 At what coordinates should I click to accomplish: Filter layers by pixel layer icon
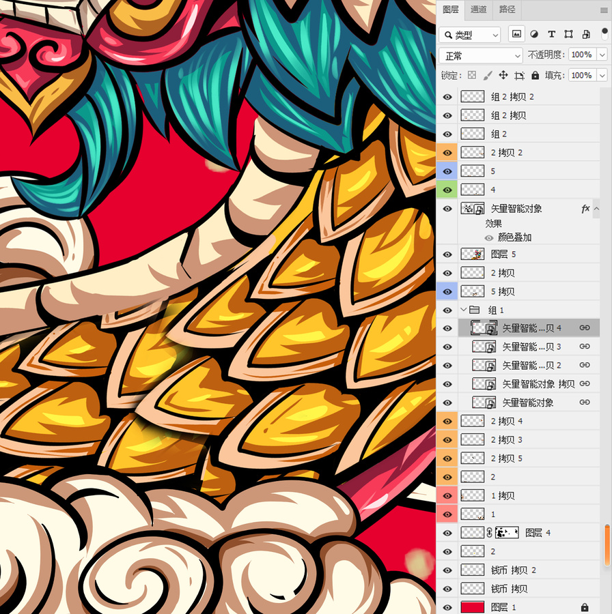point(516,34)
